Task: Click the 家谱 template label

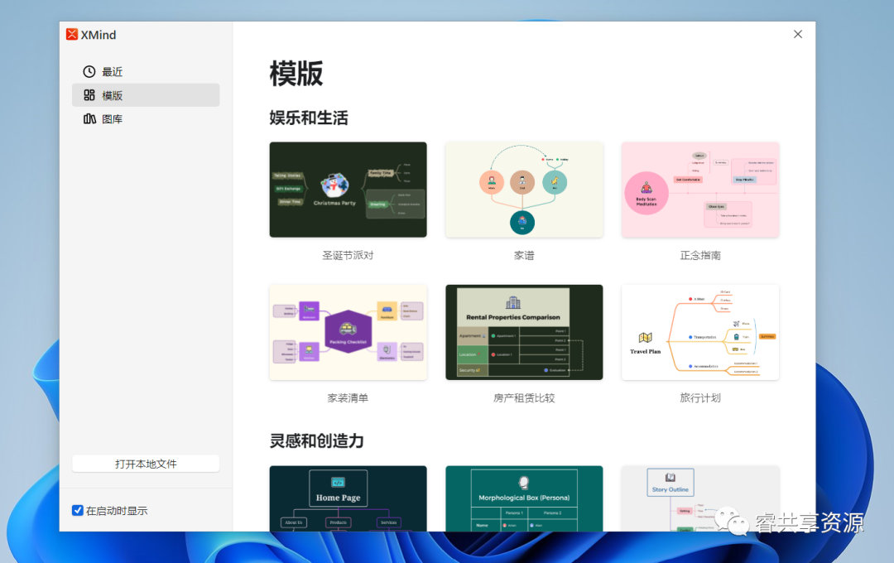Action: pyautogui.click(x=524, y=255)
